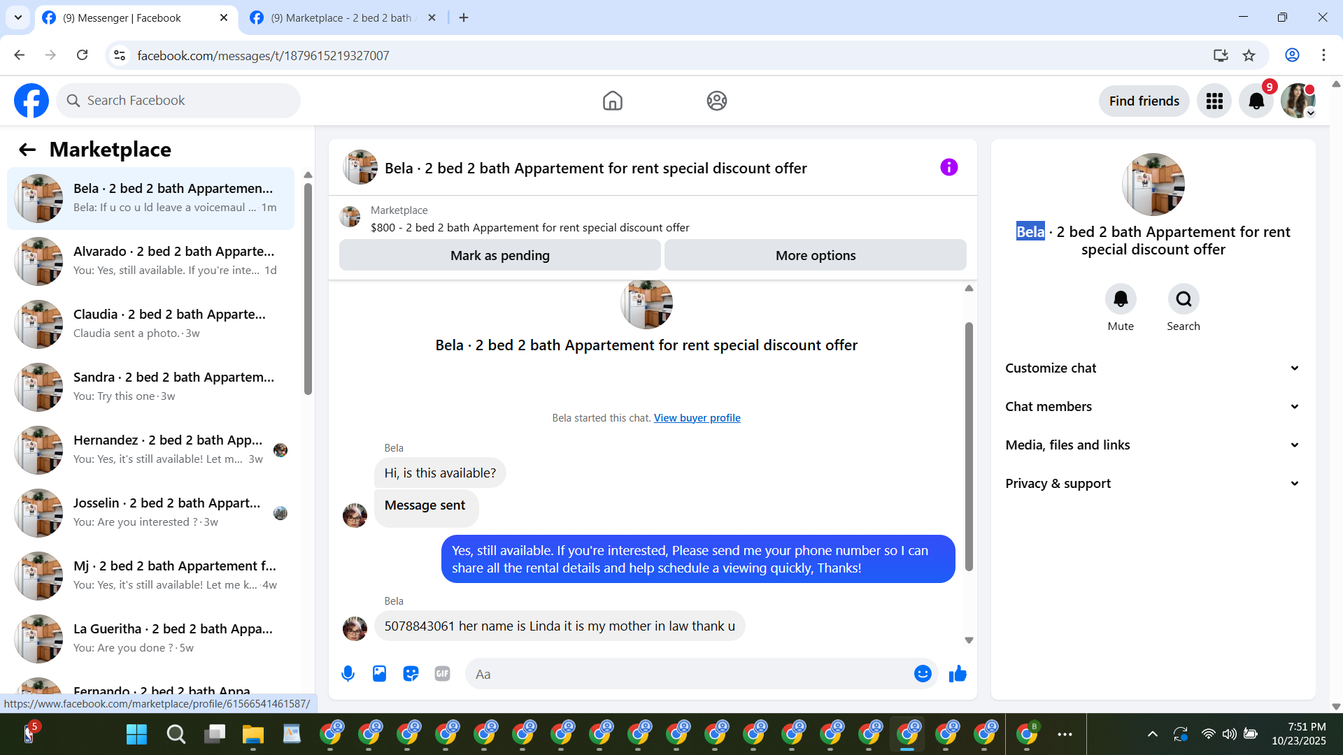Click the voice clip microphone icon
1343x755 pixels.
(x=348, y=674)
